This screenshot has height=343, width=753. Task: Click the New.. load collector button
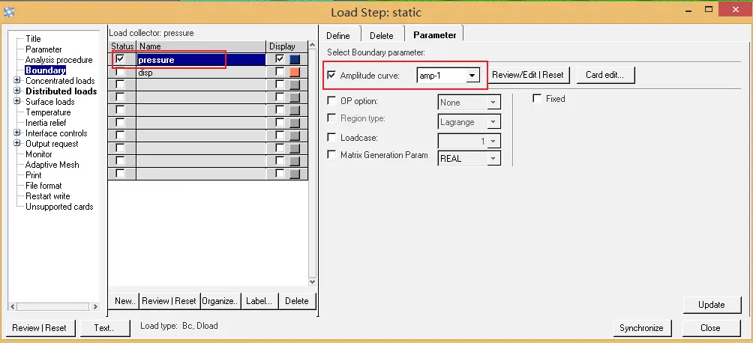(x=124, y=301)
